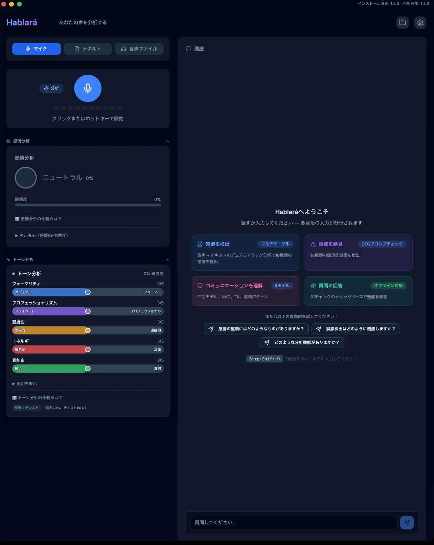Switch to the テキスト input tab
Image resolution: width=434 pixels, height=545 pixels.
(x=88, y=49)
